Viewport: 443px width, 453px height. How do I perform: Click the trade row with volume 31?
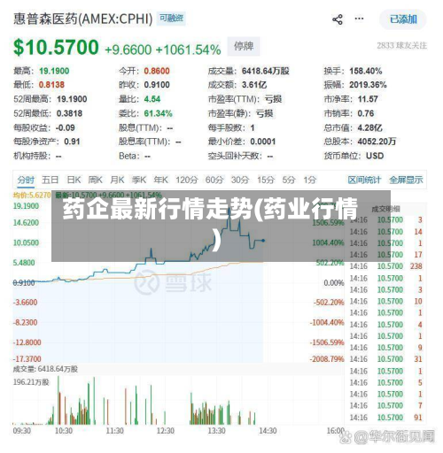click(x=386, y=359)
